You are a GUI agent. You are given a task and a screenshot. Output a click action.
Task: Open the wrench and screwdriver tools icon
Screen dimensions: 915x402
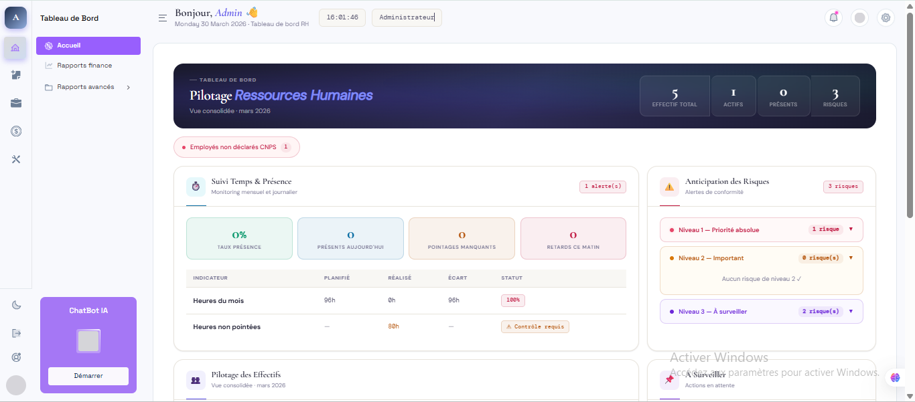point(16,159)
